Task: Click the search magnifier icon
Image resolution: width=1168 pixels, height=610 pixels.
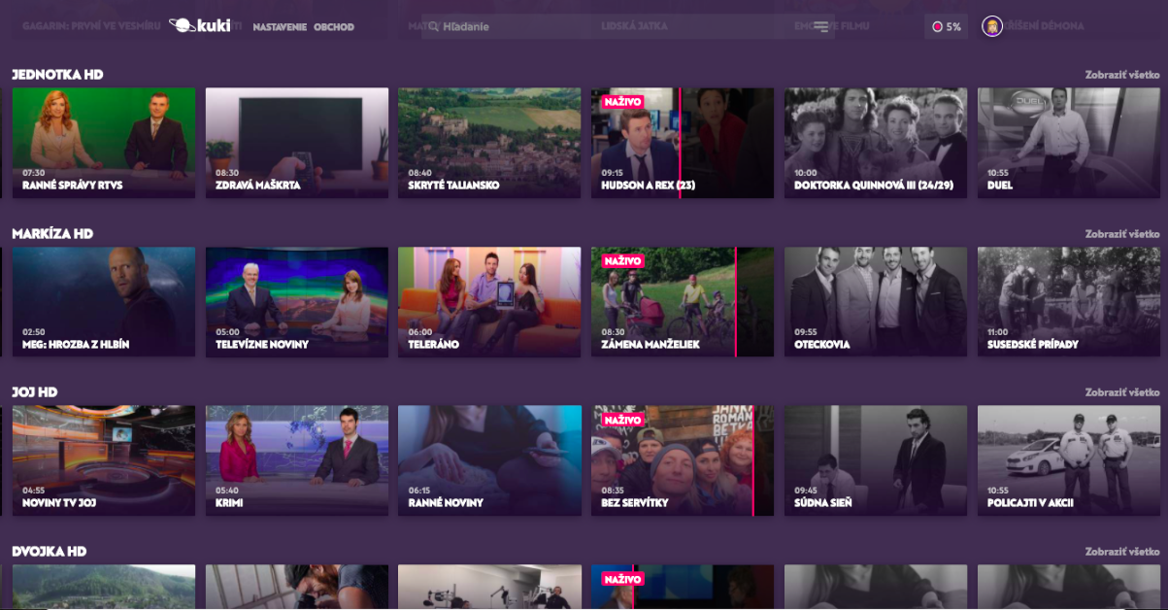Action: (x=433, y=27)
